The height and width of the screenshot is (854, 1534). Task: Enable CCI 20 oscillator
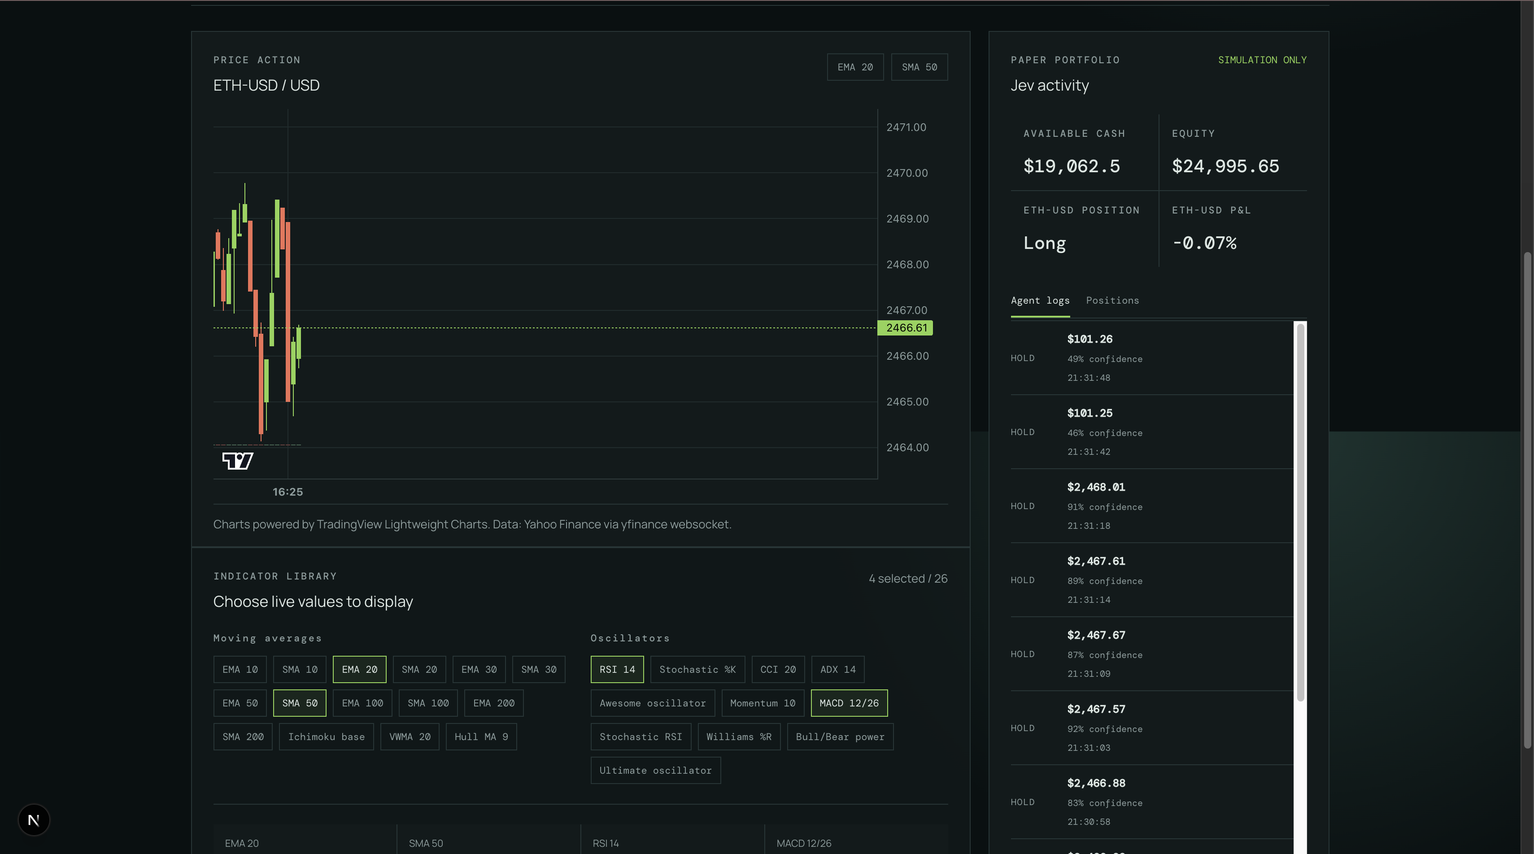778,669
